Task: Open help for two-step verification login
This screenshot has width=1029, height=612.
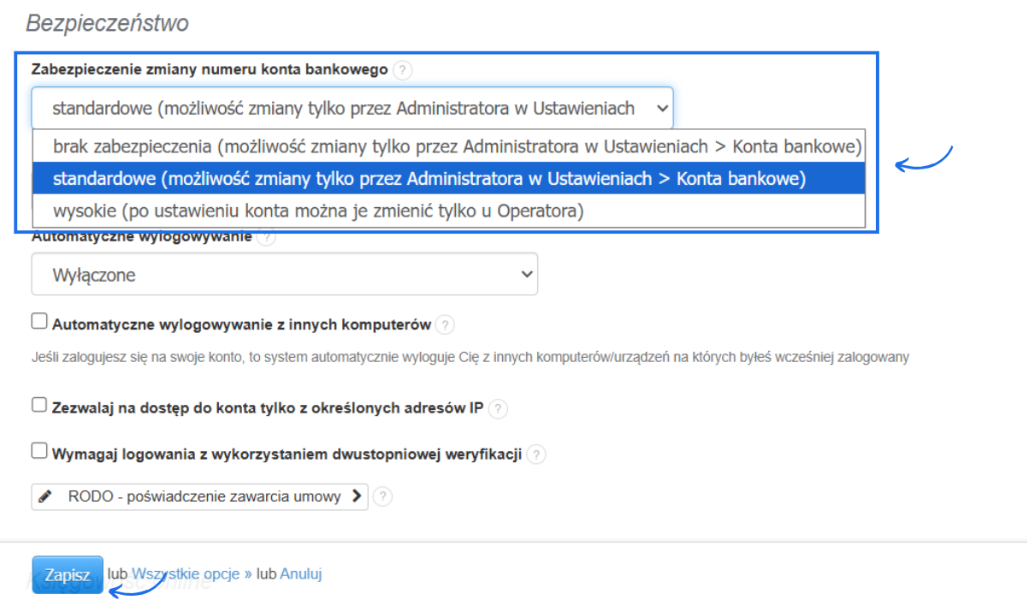Action: tap(536, 455)
